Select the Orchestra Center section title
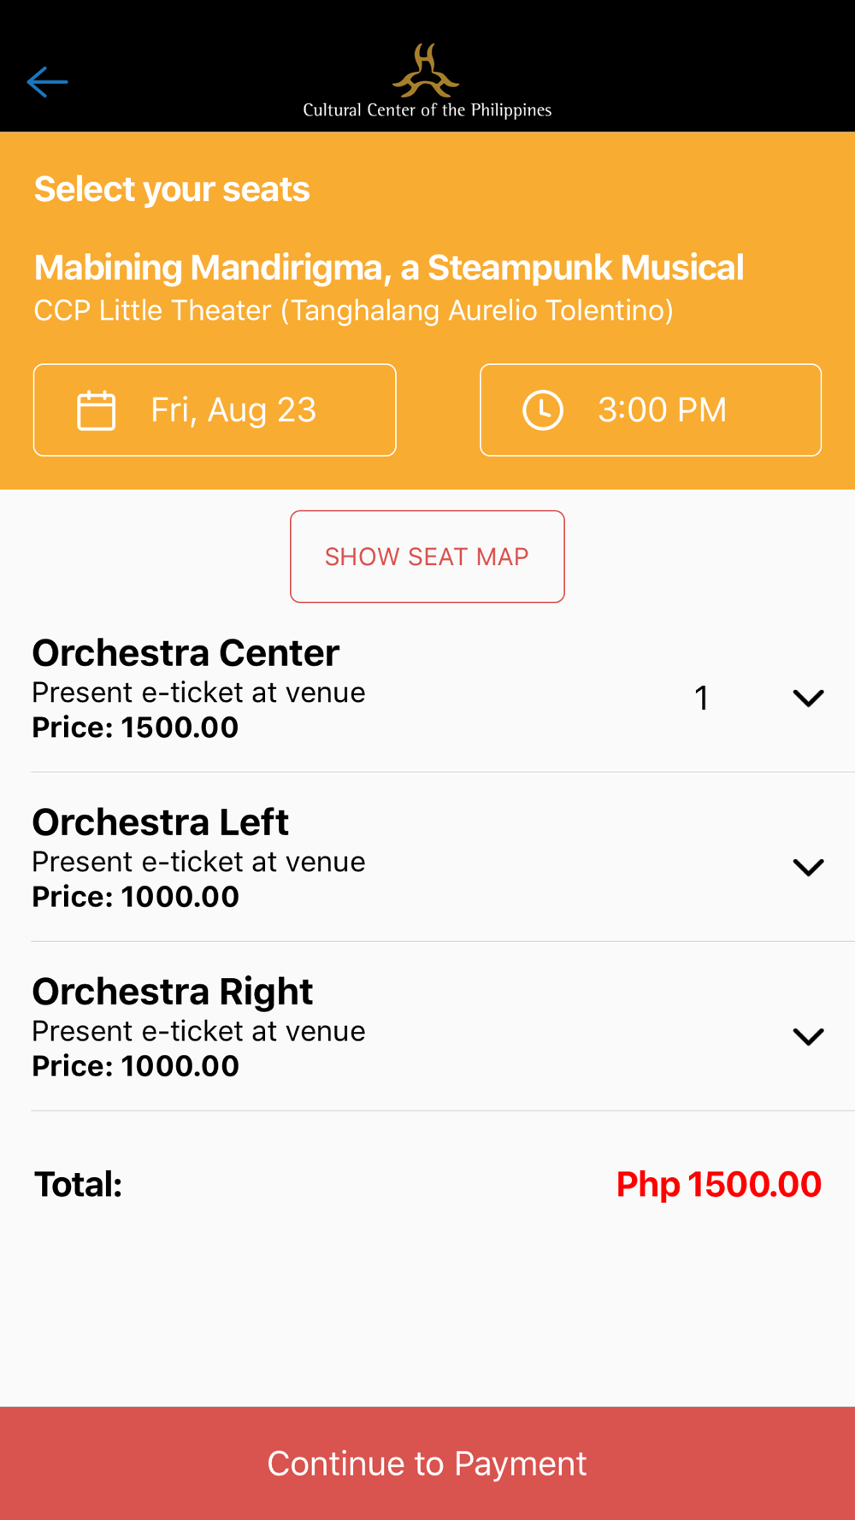This screenshot has height=1520, width=855. pos(186,653)
